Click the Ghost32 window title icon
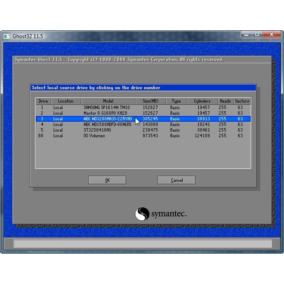The width and height of the screenshot is (284, 284). click(x=6, y=36)
